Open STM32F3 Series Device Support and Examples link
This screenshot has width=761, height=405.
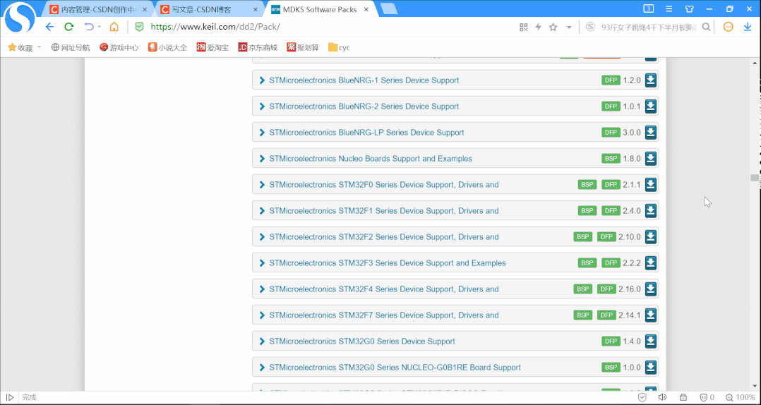(x=388, y=263)
